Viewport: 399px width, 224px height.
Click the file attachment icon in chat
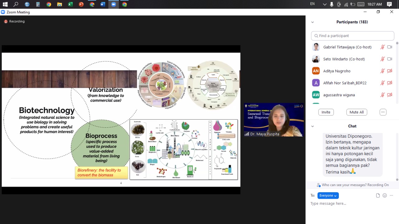point(378,196)
